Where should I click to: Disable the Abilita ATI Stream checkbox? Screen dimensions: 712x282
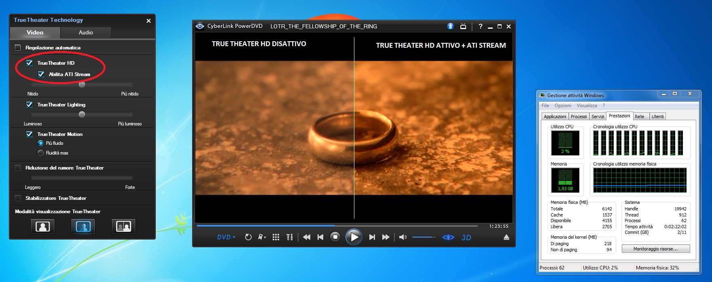41,74
